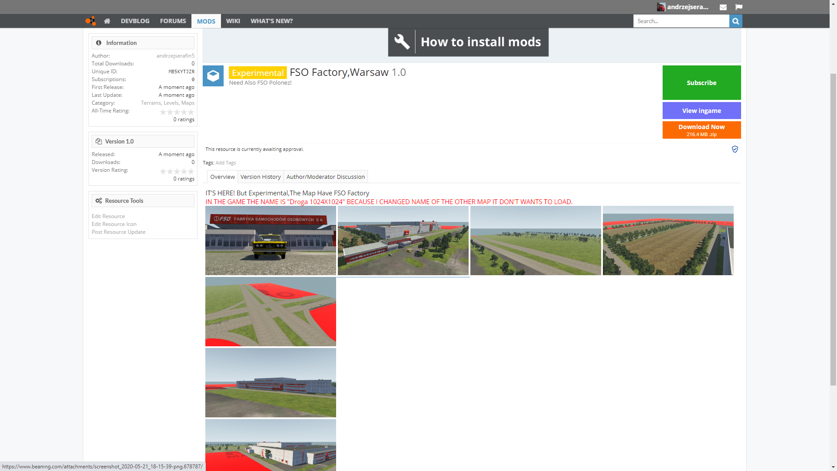Open author andrzejserafin5 profile link
837x471 pixels.
(175, 56)
